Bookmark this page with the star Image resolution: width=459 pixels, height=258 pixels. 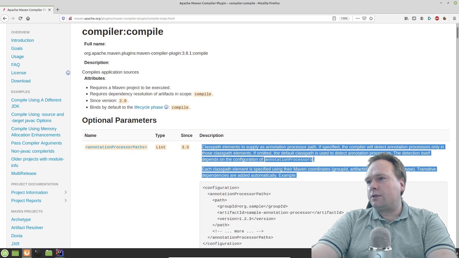click(x=371, y=18)
